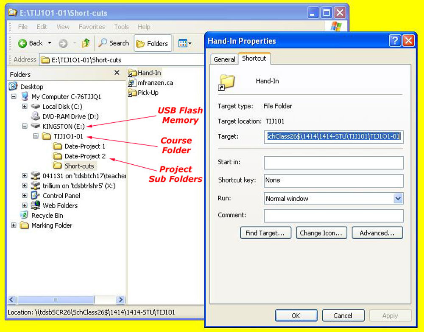Open the Favorites menu
This screenshot has height=332, width=424.
pyautogui.click(x=92, y=27)
